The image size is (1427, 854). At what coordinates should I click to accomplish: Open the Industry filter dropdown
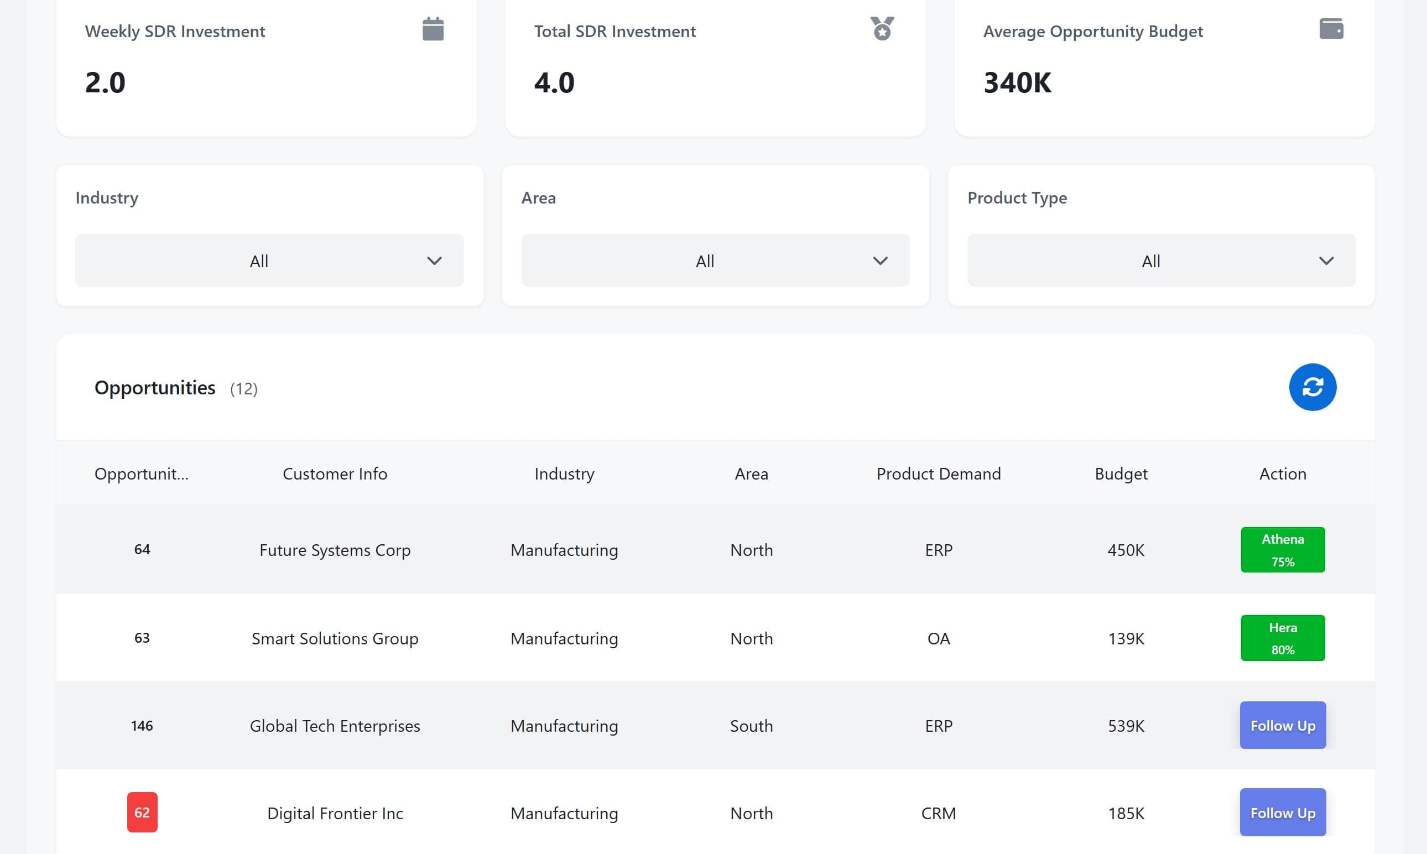coord(269,261)
